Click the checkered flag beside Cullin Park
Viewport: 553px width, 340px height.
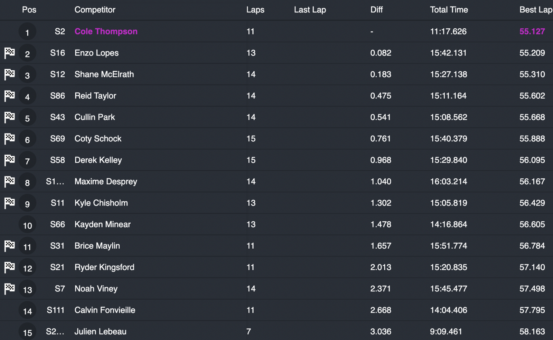point(10,117)
